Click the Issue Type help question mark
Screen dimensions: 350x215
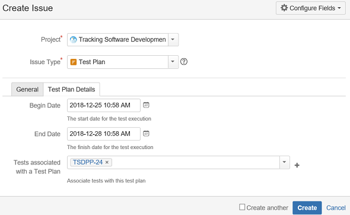coord(184,61)
